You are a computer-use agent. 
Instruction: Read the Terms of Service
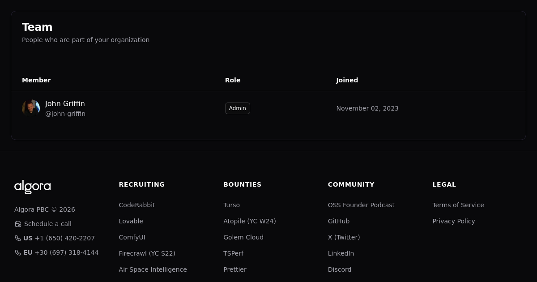(x=458, y=205)
